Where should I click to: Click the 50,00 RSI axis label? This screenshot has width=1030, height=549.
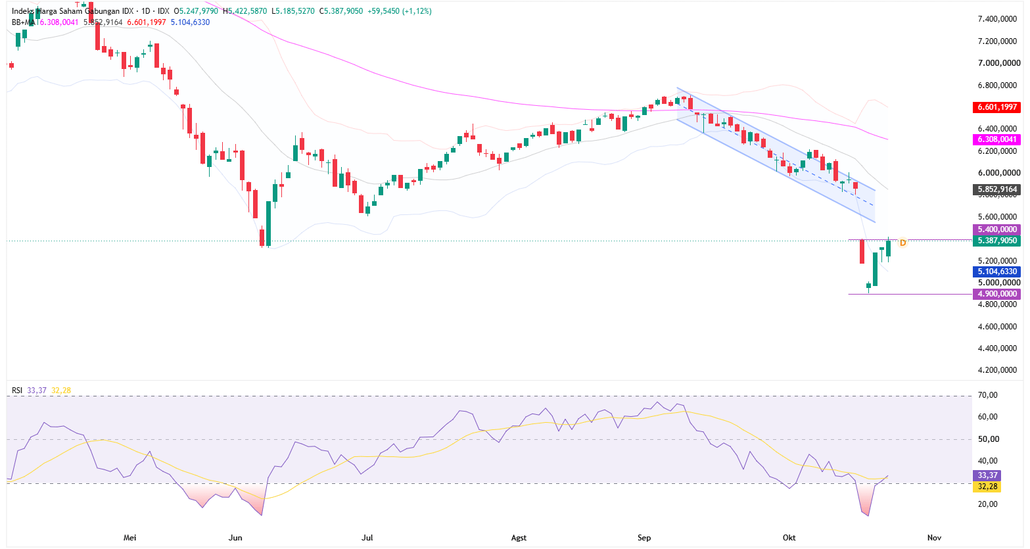pos(988,439)
